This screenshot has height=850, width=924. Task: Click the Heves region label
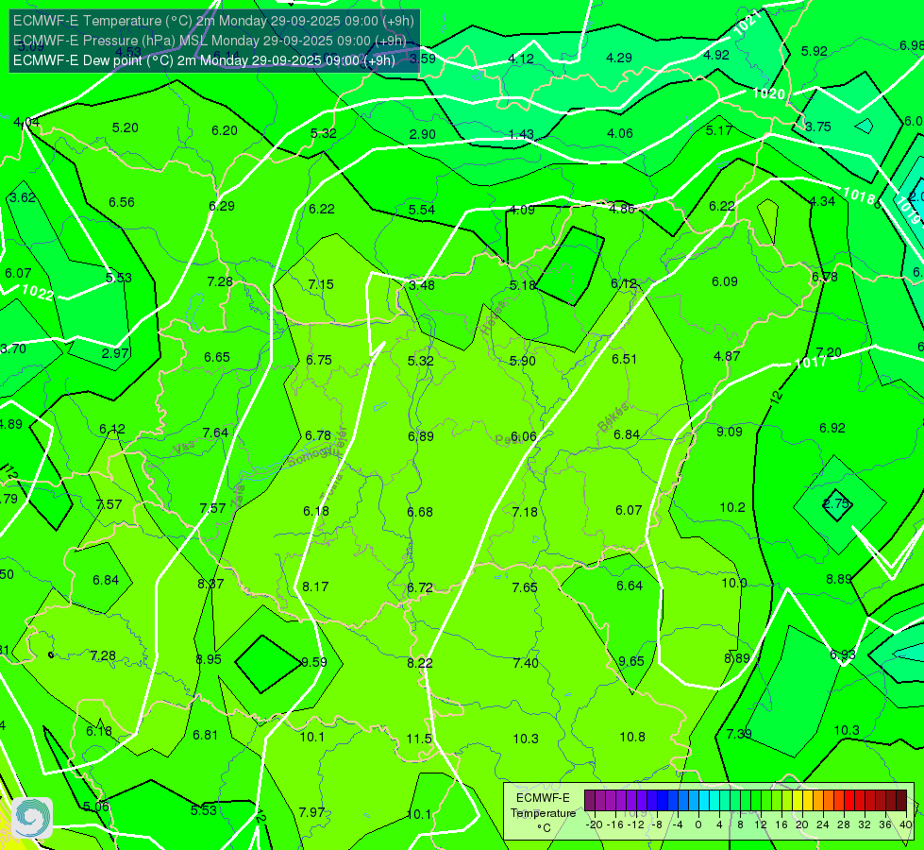tap(495, 318)
